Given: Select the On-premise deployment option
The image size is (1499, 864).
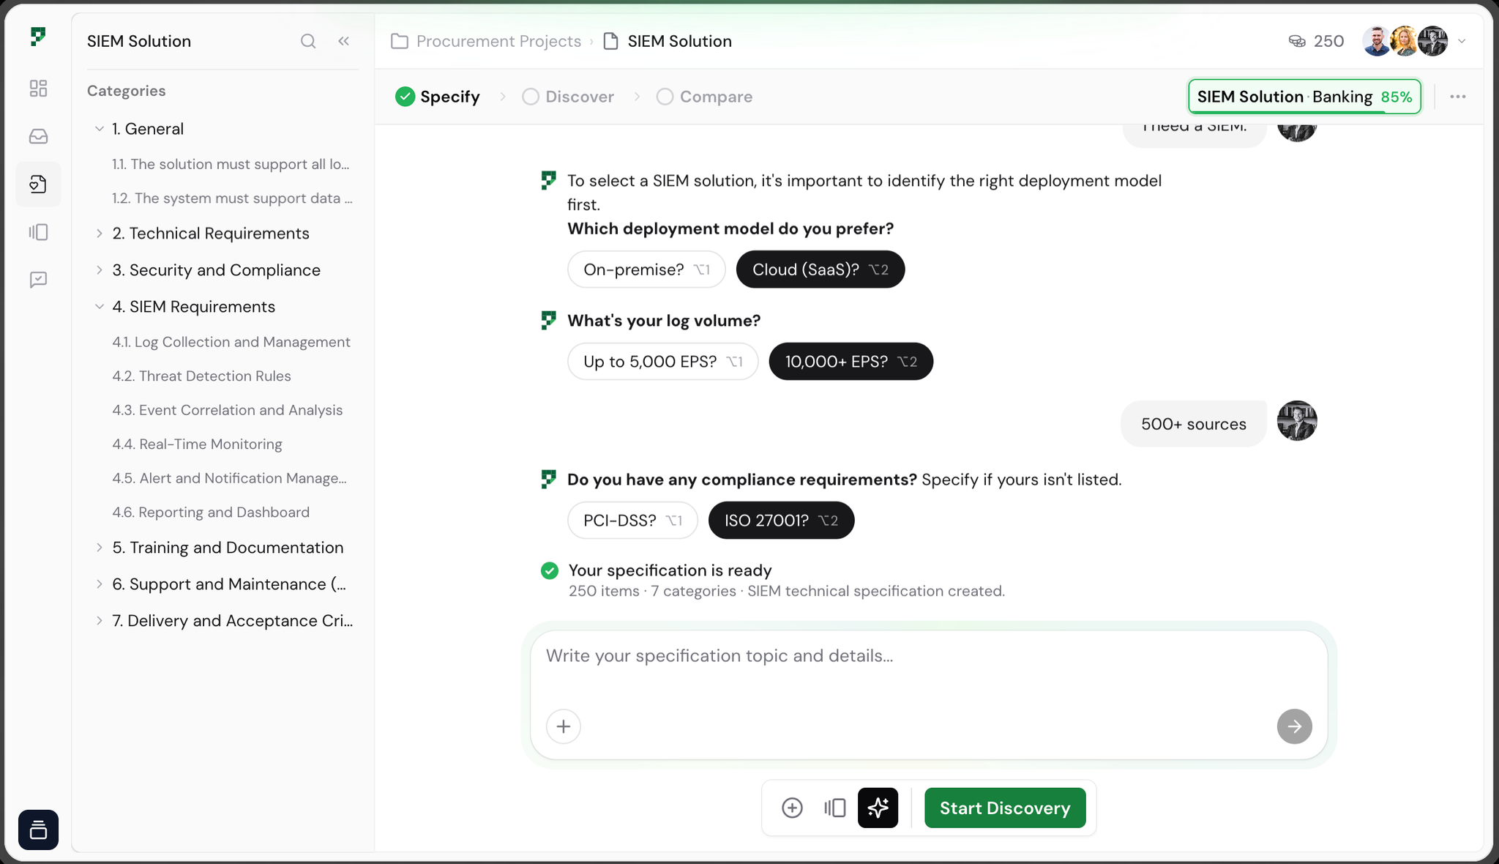Looking at the screenshot, I should coord(646,269).
